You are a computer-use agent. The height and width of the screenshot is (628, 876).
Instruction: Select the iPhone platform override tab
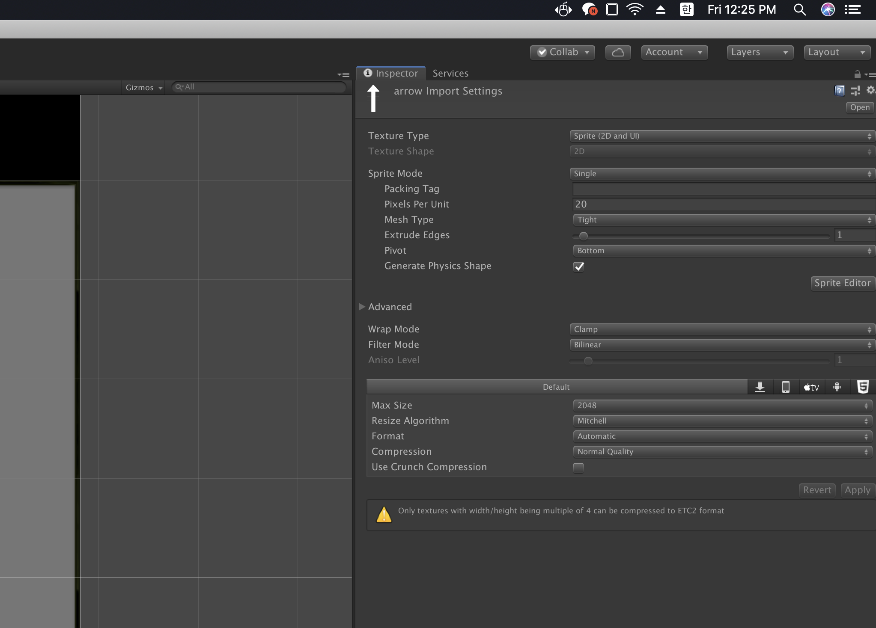(785, 387)
